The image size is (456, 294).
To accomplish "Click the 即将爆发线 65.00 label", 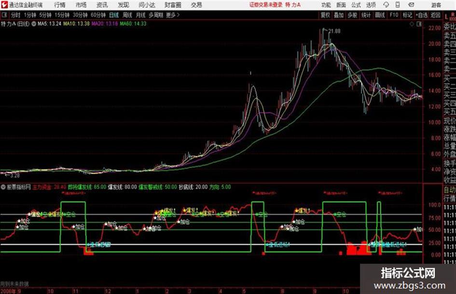I will pyautogui.click(x=87, y=187).
